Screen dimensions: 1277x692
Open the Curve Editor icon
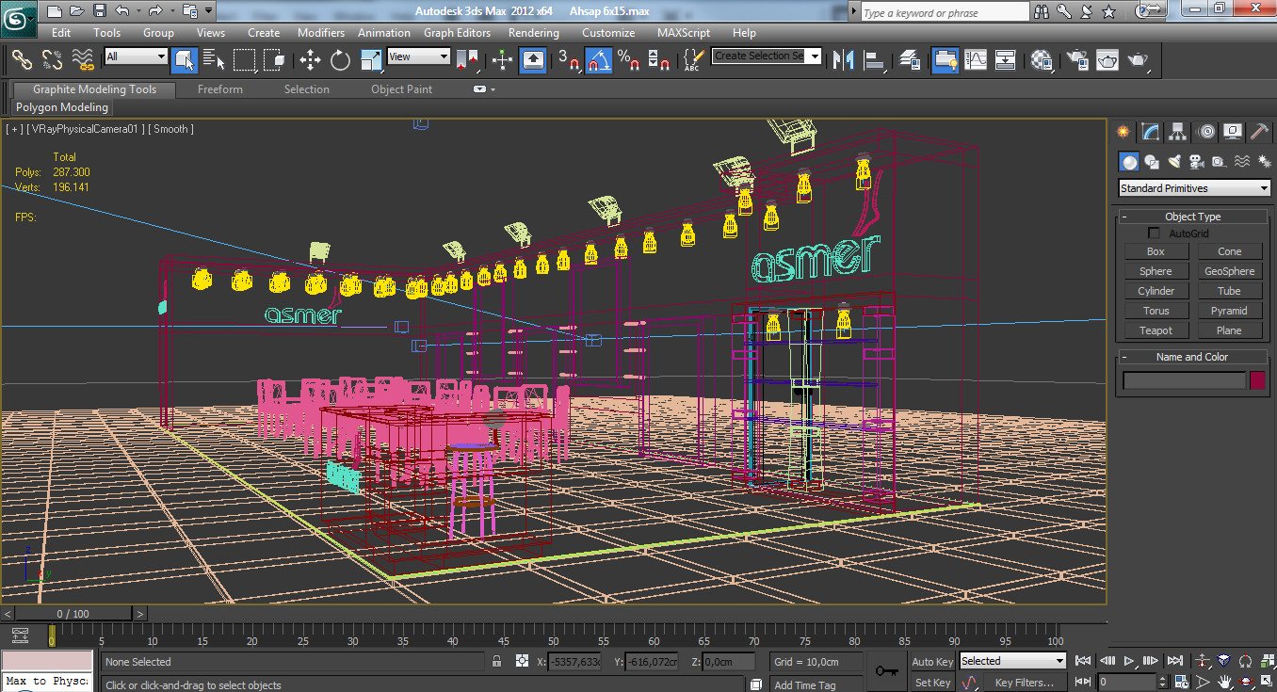(975, 60)
